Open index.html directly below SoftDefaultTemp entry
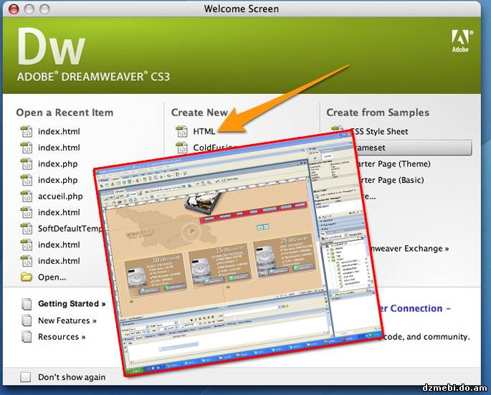The image size is (491, 395). [x=59, y=244]
